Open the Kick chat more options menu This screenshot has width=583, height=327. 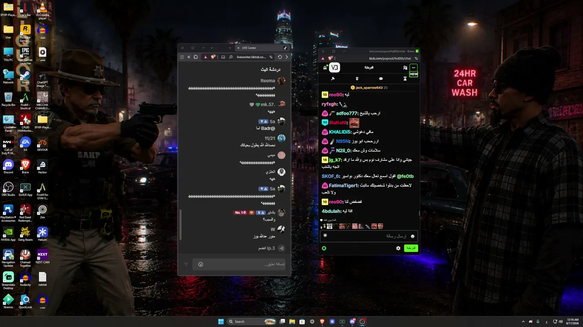[x=413, y=68]
